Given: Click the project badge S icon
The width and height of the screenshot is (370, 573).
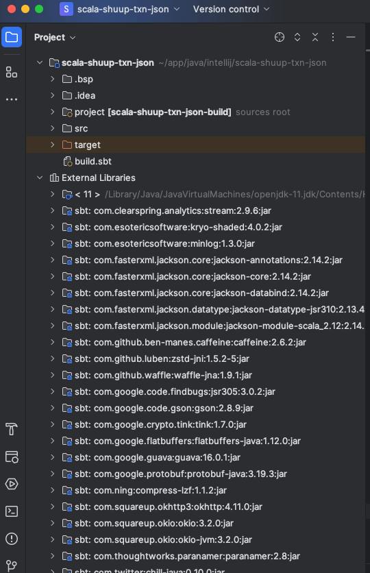Looking at the screenshot, I should coord(66,9).
